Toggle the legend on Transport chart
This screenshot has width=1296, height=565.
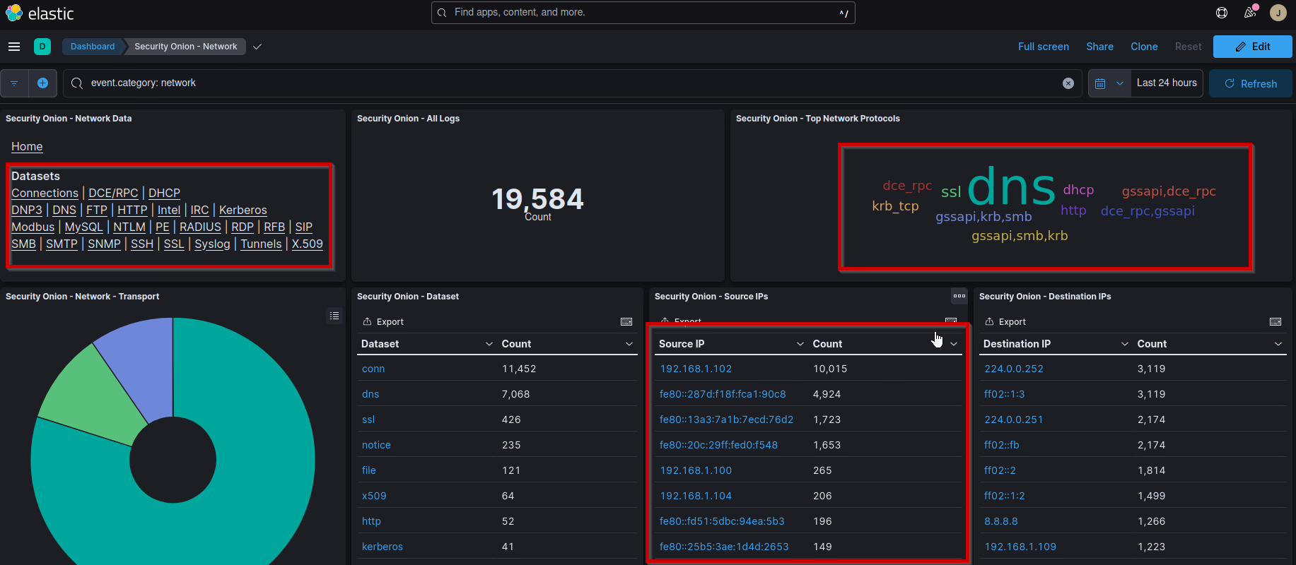coord(334,316)
